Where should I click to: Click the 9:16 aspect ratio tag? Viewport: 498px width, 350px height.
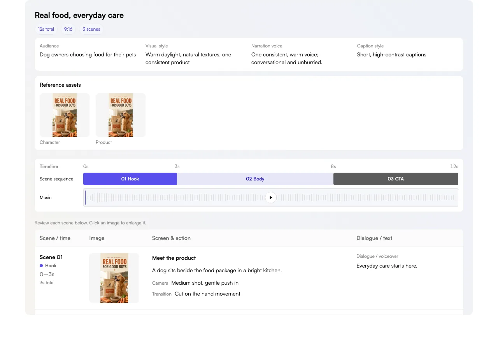coord(68,29)
